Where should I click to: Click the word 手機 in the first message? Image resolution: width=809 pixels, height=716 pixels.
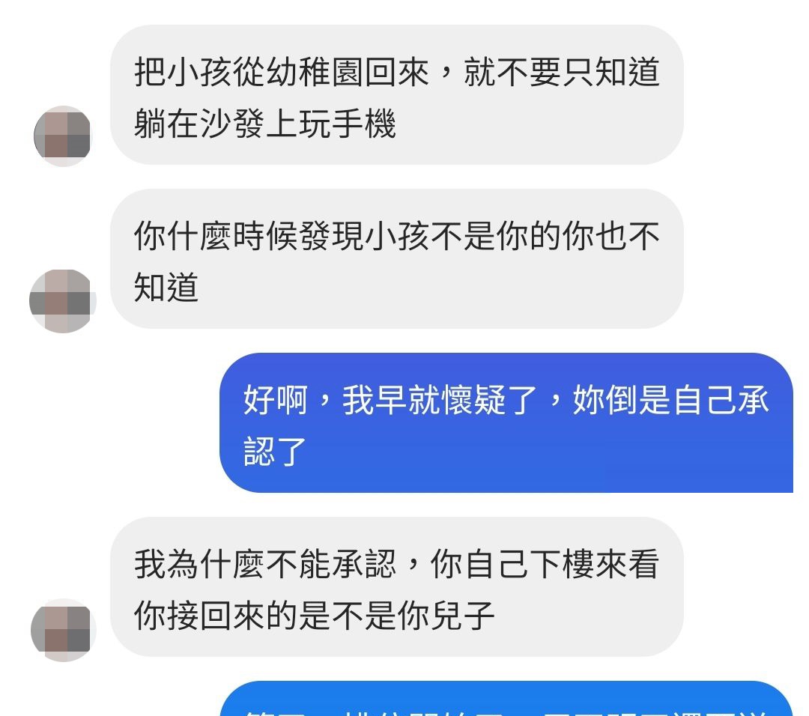coord(364,124)
